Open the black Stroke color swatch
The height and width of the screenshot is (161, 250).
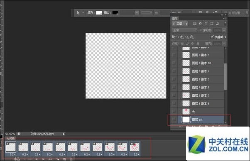(115, 13)
